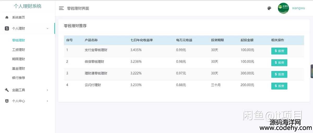This screenshot has width=313, height=133.
Task: Expand the 金融工具 chevron
Action: click(47, 90)
